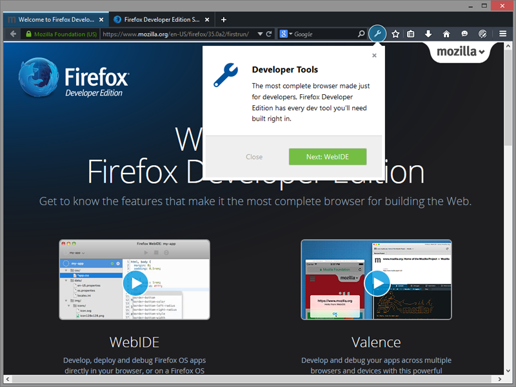The image size is (516, 387).
Task: Click the globe pencil toolbar icon
Action: pyautogui.click(x=482, y=34)
